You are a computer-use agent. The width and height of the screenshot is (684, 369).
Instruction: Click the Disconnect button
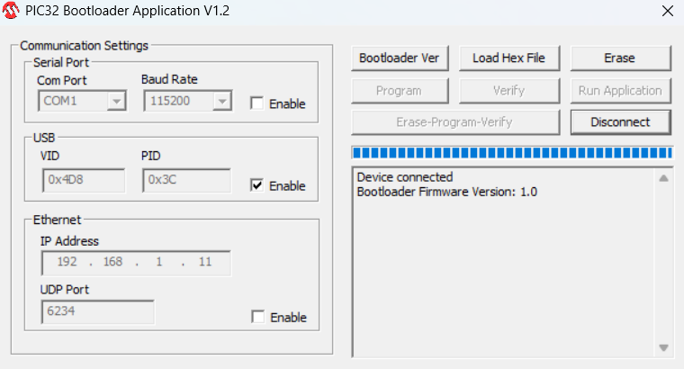coord(620,122)
